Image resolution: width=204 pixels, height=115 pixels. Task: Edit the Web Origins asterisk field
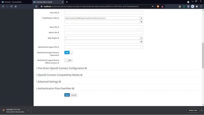(x=102, y=38)
